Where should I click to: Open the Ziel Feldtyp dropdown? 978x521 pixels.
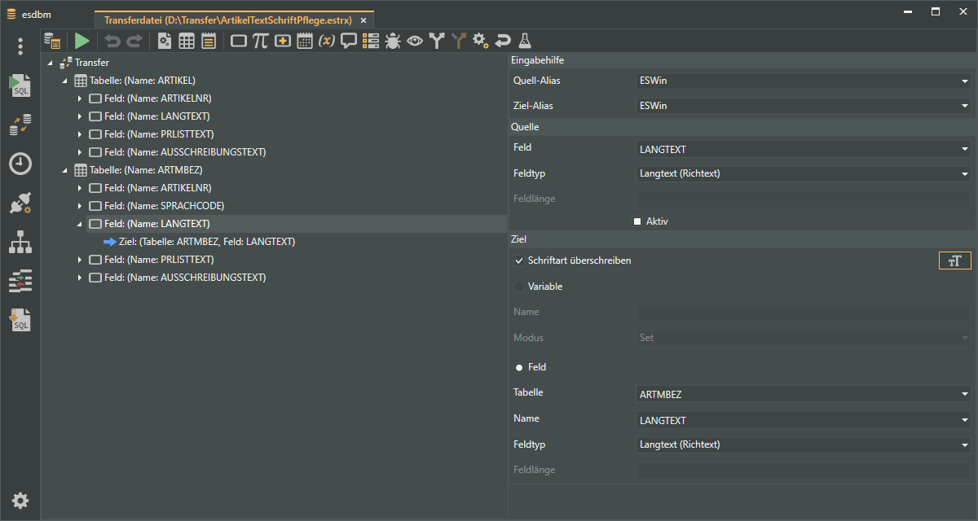pos(804,444)
